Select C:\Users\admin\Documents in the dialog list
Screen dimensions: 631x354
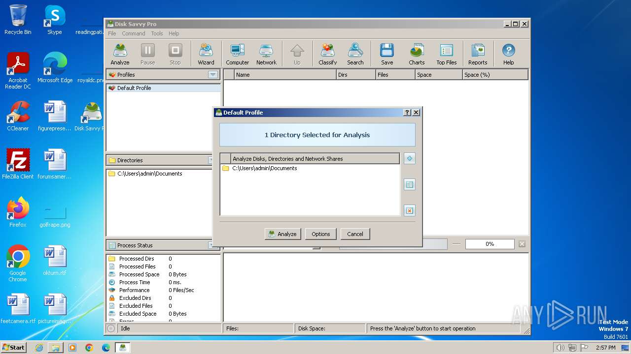310,168
